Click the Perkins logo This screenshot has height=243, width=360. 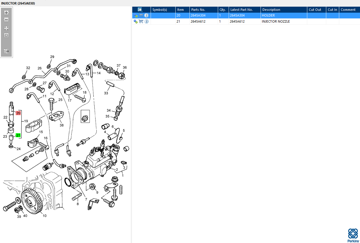coord(353,235)
